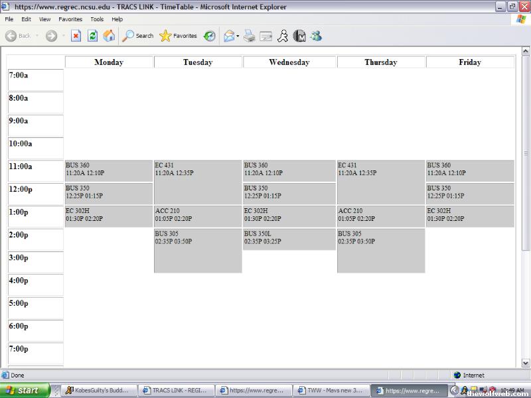
Task: Expand the Back history dropdown arrow
Action: [x=37, y=36]
